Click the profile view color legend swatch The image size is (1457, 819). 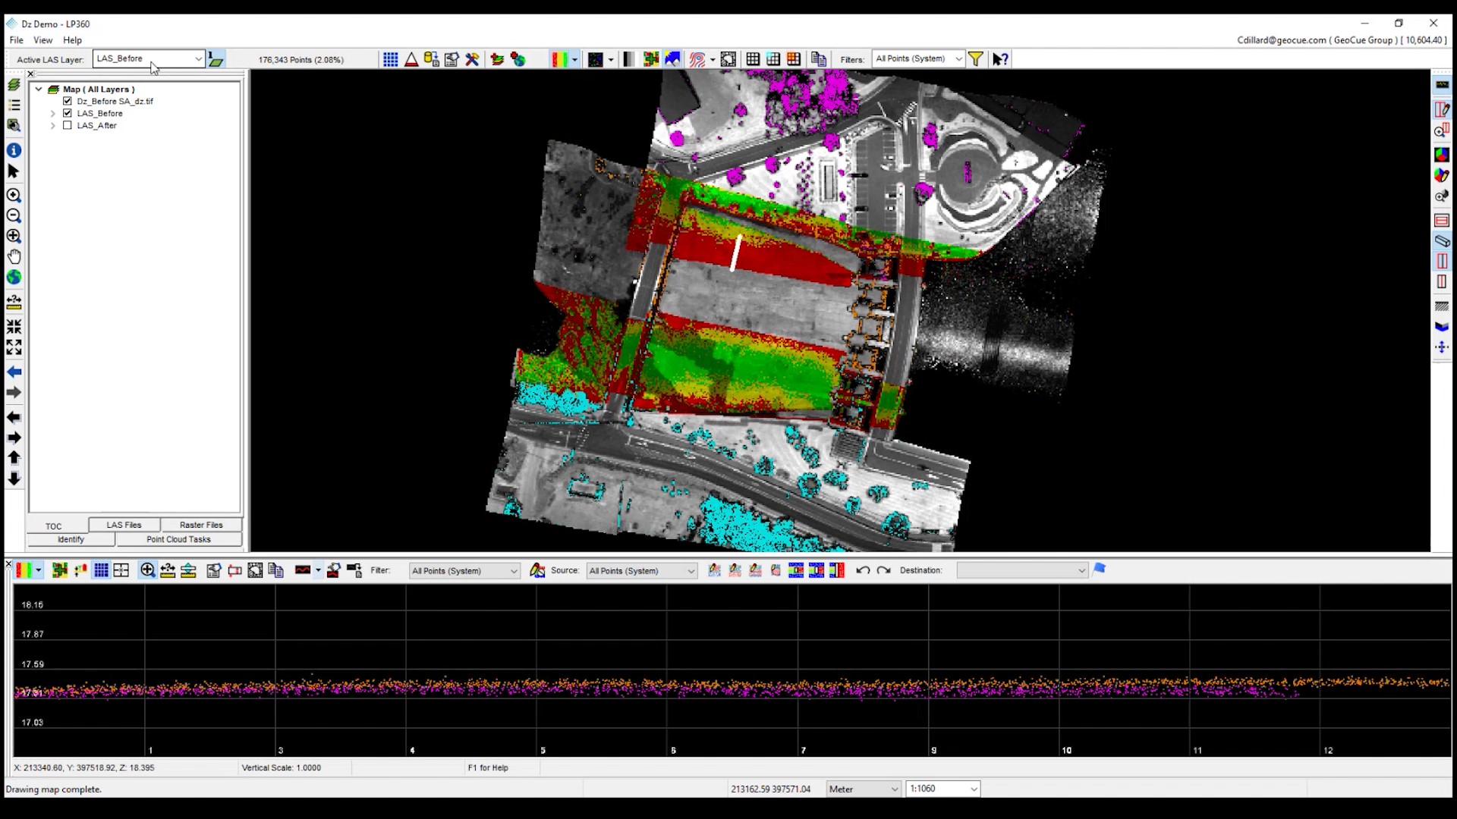[24, 570]
